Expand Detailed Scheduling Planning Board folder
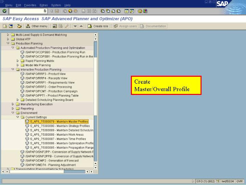This screenshot has height=185, width=246. point(18,99)
